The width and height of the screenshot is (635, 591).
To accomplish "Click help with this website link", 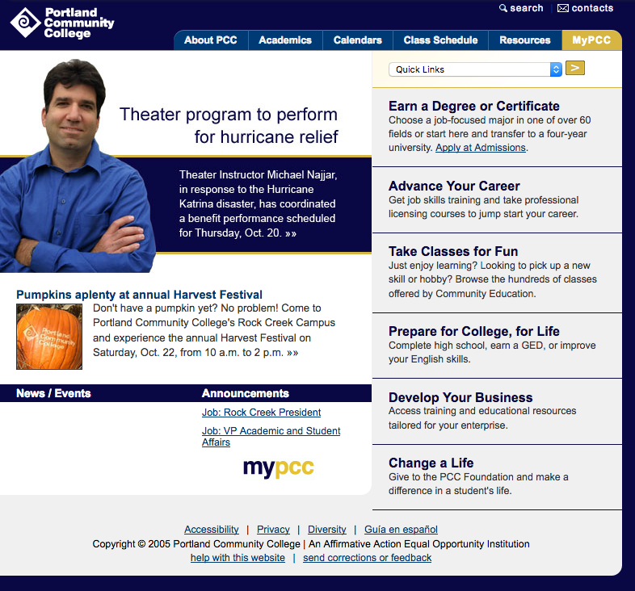I will pyautogui.click(x=238, y=558).
